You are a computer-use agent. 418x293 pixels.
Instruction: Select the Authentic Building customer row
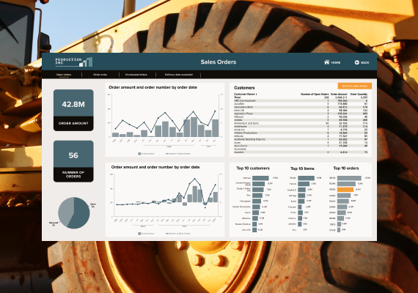pos(301,139)
